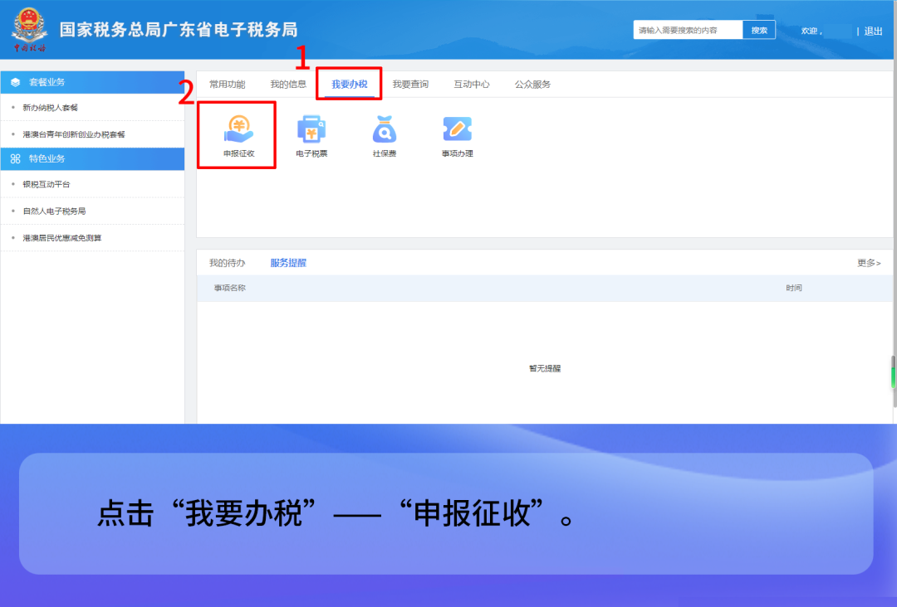Click the 时间 column header
This screenshot has width=897, height=607.
coord(793,288)
